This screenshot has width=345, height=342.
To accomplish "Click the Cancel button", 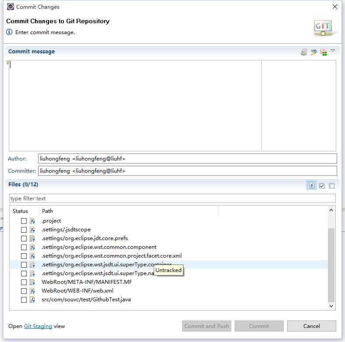I will pyautogui.click(x=312, y=326).
